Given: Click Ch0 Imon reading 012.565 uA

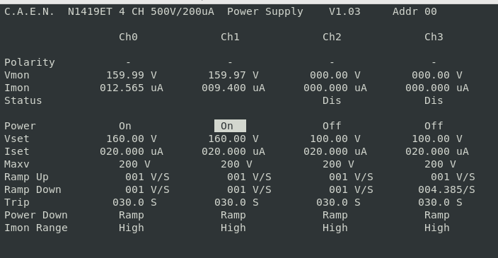Looking at the screenshot, I should (132, 88).
